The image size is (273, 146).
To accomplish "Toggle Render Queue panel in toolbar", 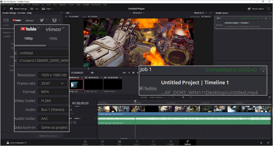I will click(x=256, y=9).
